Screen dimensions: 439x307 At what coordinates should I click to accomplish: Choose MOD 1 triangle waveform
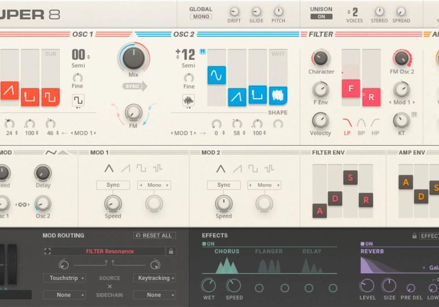click(x=109, y=168)
